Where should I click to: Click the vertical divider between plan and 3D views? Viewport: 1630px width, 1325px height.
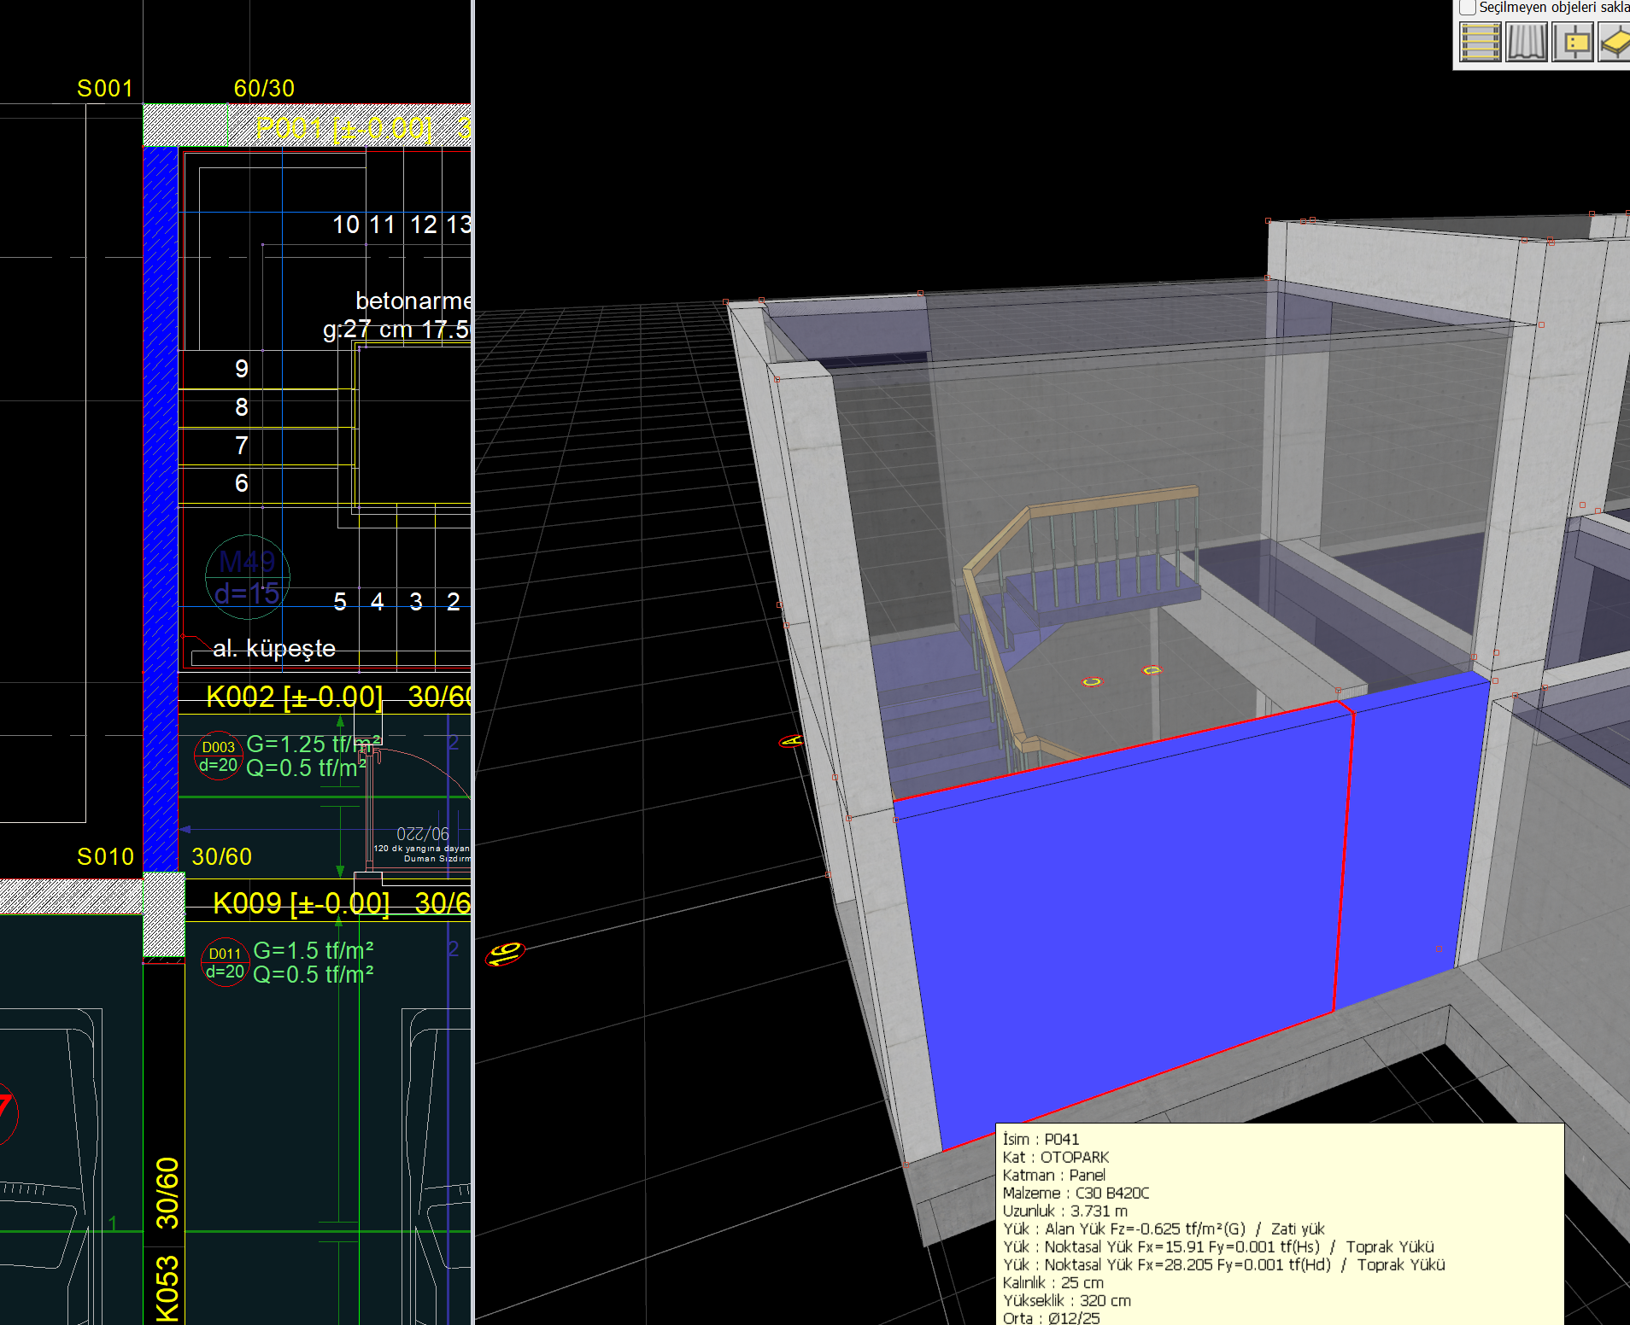click(x=472, y=662)
